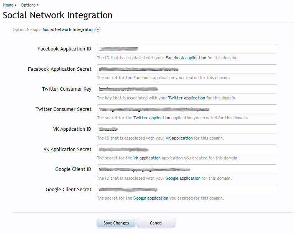Open Twitter application link under Consumer Key
Image resolution: width=294 pixels, height=234 pixels.
[x=186, y=98]
